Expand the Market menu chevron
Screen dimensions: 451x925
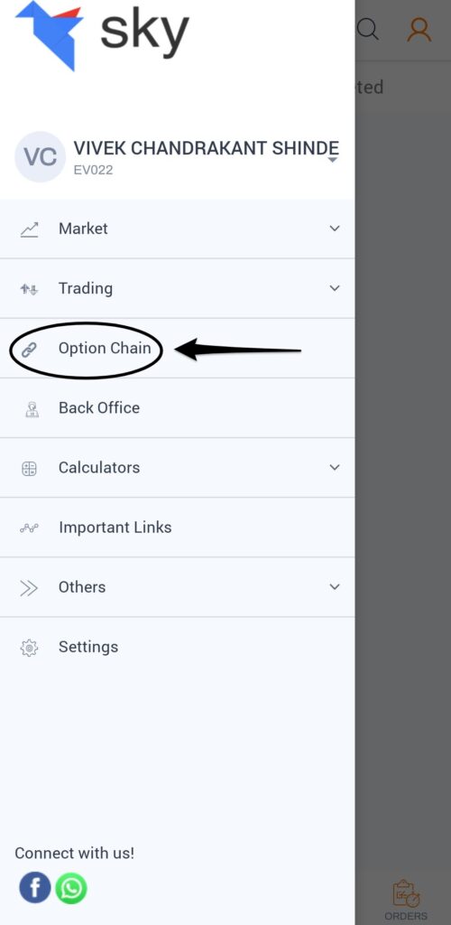click(335, 229)
